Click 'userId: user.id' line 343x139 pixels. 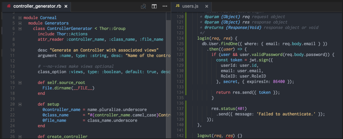pos(240,65)
